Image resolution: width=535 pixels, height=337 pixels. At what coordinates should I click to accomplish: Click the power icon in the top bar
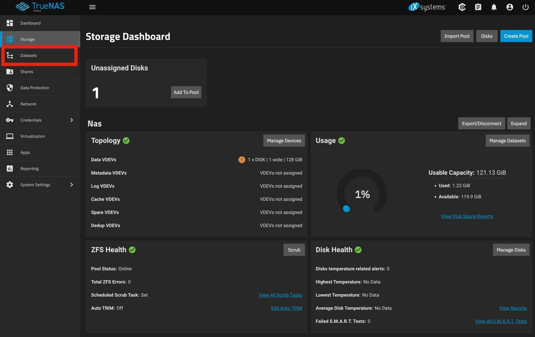point(525,7)
